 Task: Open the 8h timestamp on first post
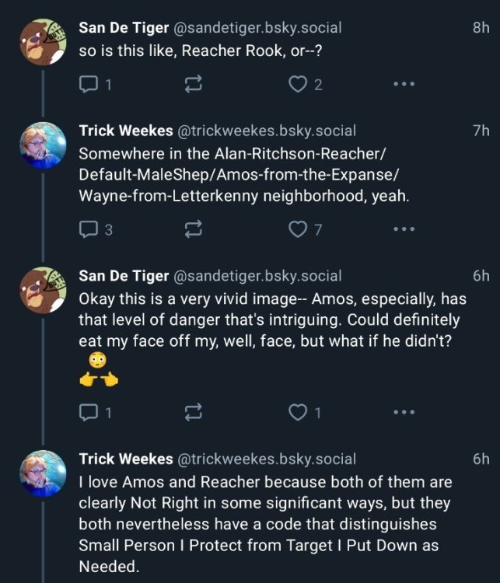[x=481, y=28]
